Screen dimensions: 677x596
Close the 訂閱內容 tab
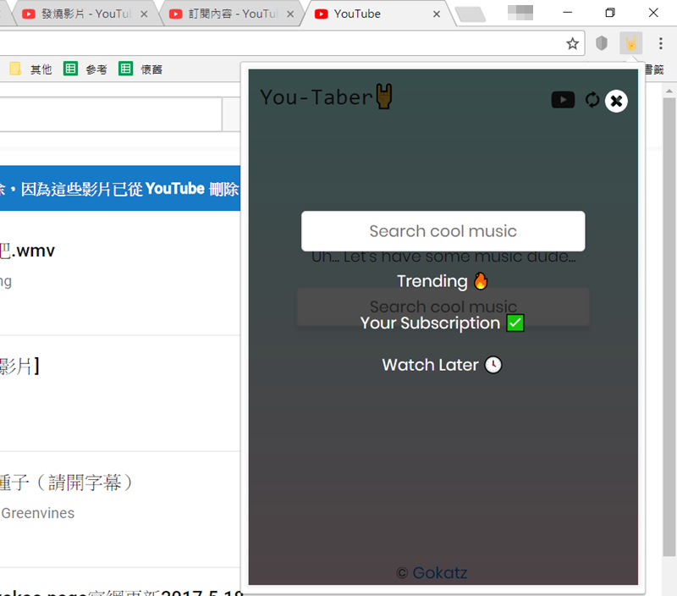tap(290, 14)
